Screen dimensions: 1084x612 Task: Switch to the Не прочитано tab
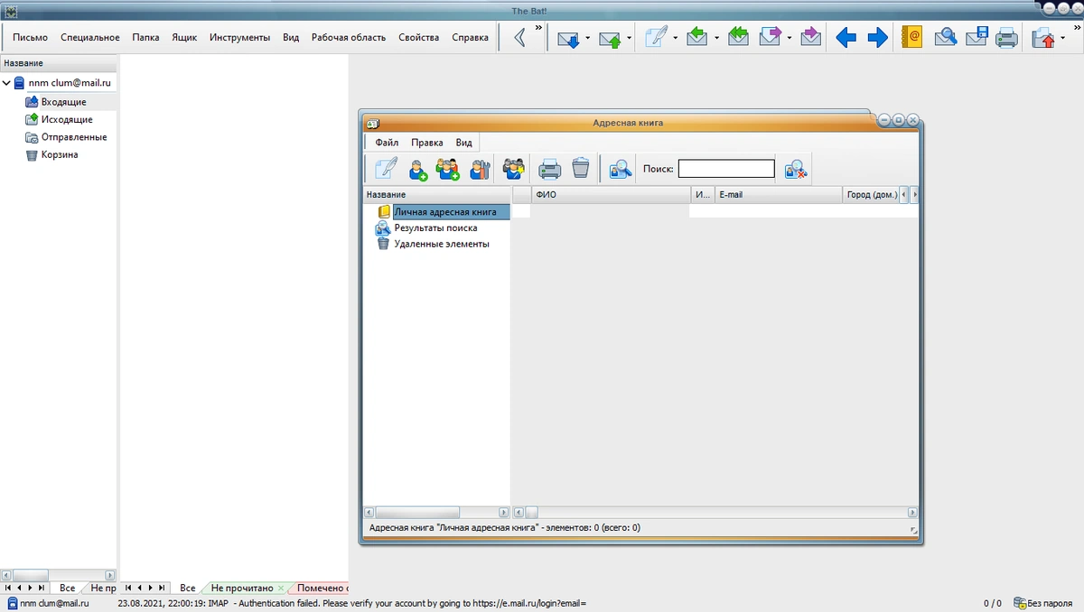(x=242, y=588)
